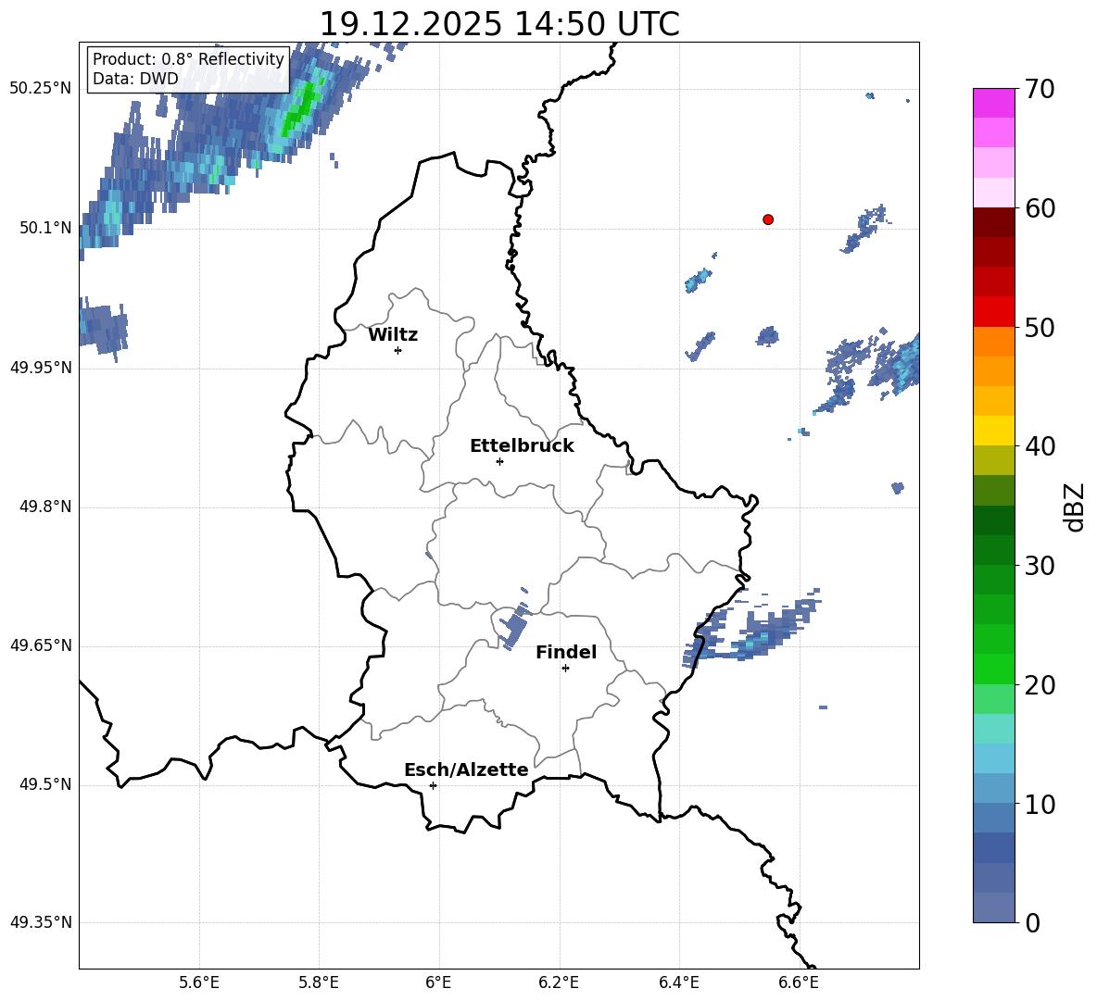Click the Wiltz station cross marker
Image resolution: width=1097 pixels, height=1001 pixels.
pyautogui.click(x=397, y=350)
